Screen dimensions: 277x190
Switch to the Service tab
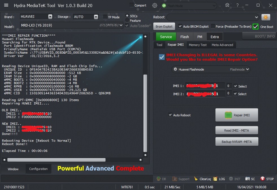coord(166,37)
